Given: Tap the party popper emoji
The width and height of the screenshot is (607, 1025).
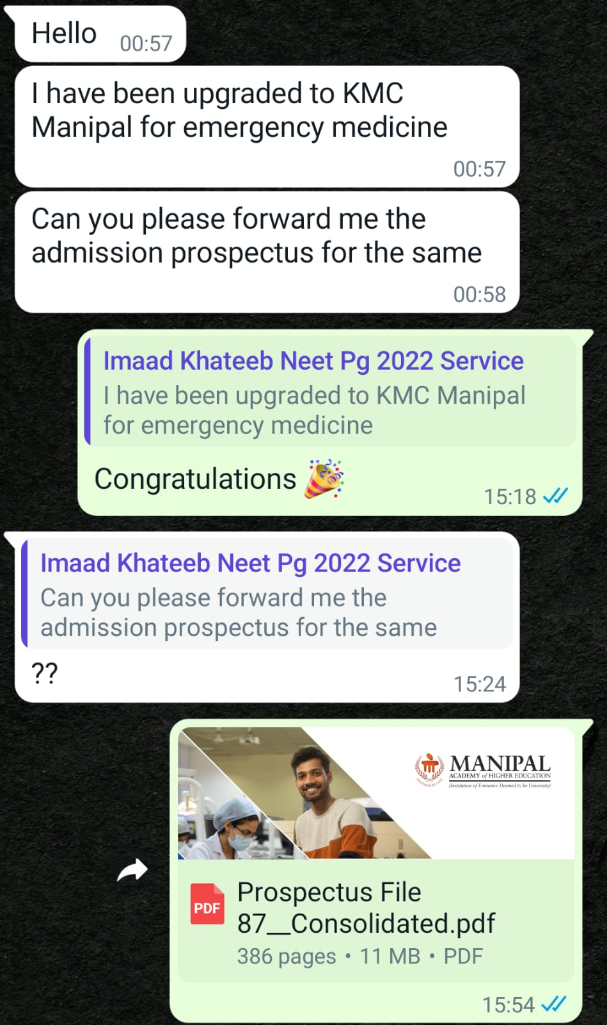Looking at the screenshot, I should [x=324, y=479].
